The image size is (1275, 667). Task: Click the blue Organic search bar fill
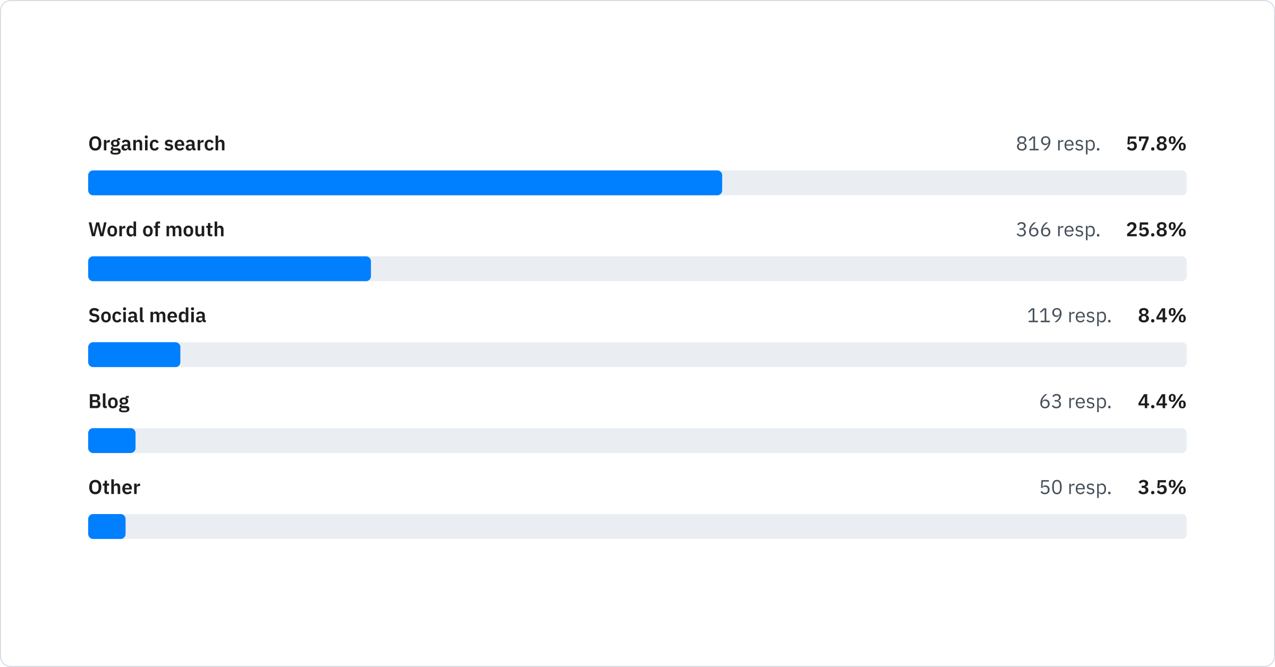pos(405,183)
